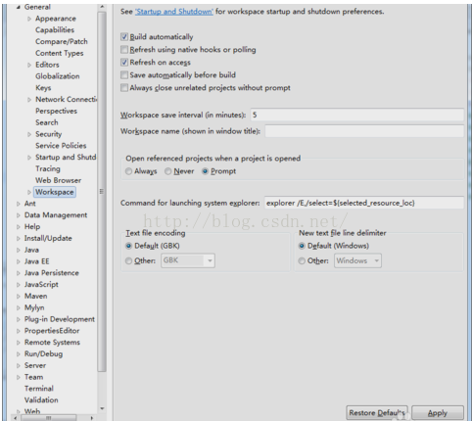The height and width of the screenshot is (421, 472).
Task: Click the system explorer command field
Action: coord(363,203)
